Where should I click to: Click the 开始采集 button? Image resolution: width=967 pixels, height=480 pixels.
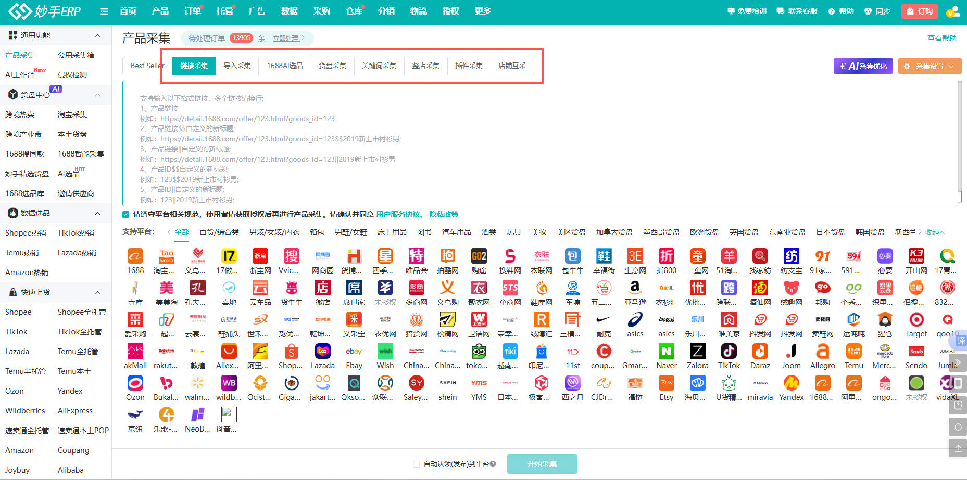pos(542,464)
